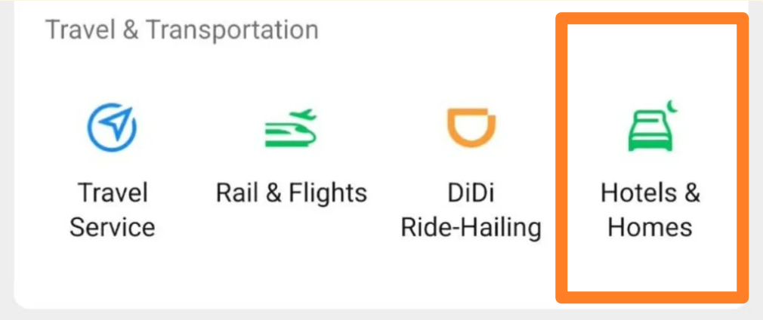Click the word "Homes" in the highlighted tile
Screen dimensions: 763x320
pos(650,226)
